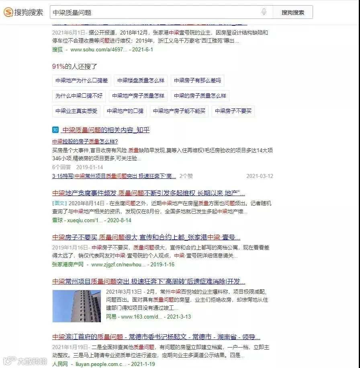Click the 2021-03-12 date text

click(x=260, y=176)
